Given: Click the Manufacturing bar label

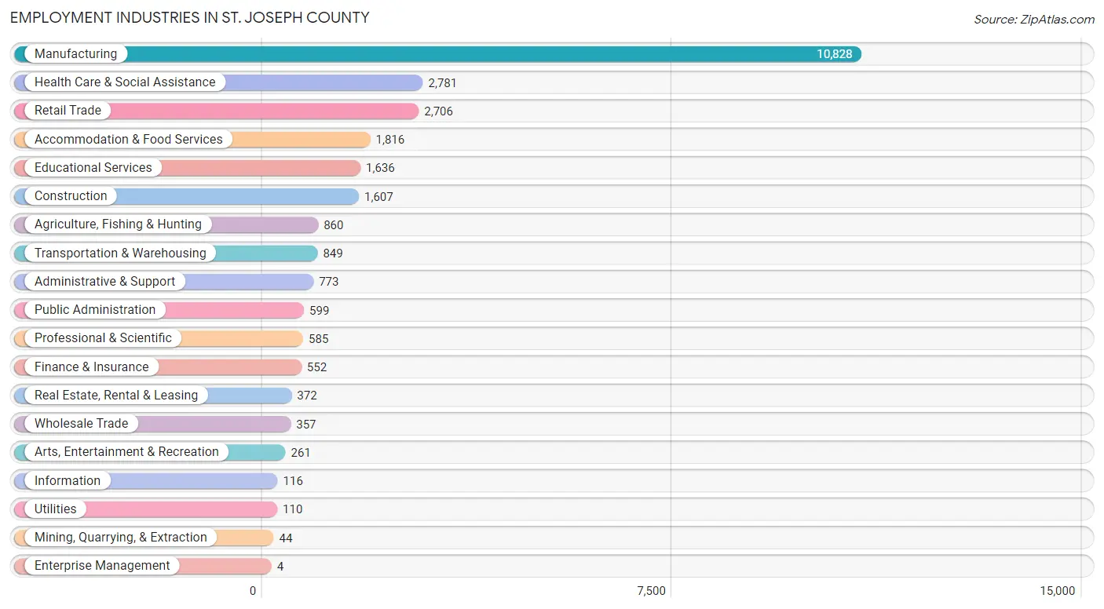Looking at the screenshot, I should point(75,54).
